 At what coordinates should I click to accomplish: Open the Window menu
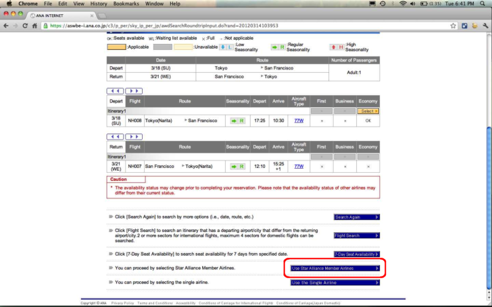pyautogui.click(x=154, y=4)
